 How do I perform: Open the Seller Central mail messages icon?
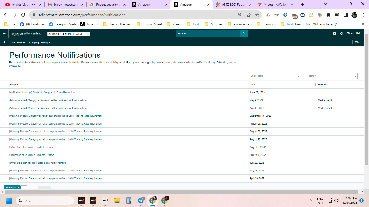(335, 34)
